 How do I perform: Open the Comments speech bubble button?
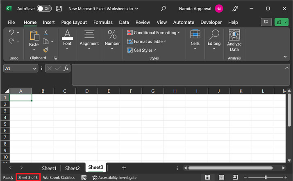click(x=266, y=22)
